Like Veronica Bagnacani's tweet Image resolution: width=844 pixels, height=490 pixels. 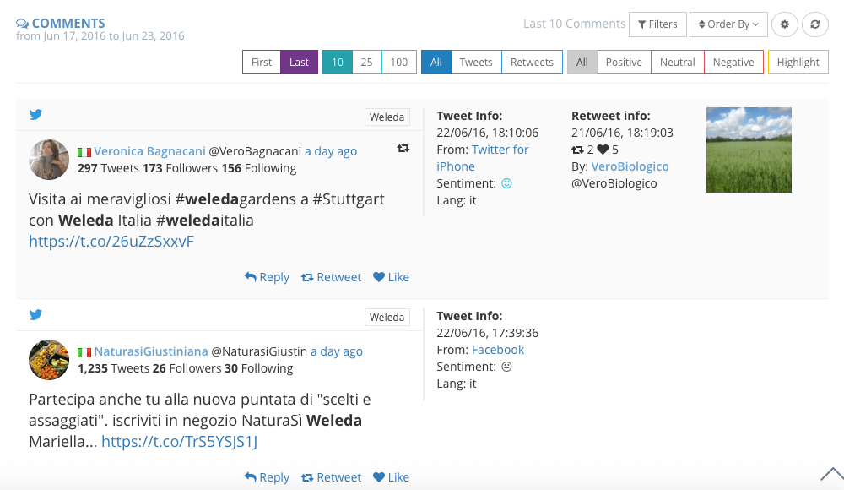pos(392,277)
